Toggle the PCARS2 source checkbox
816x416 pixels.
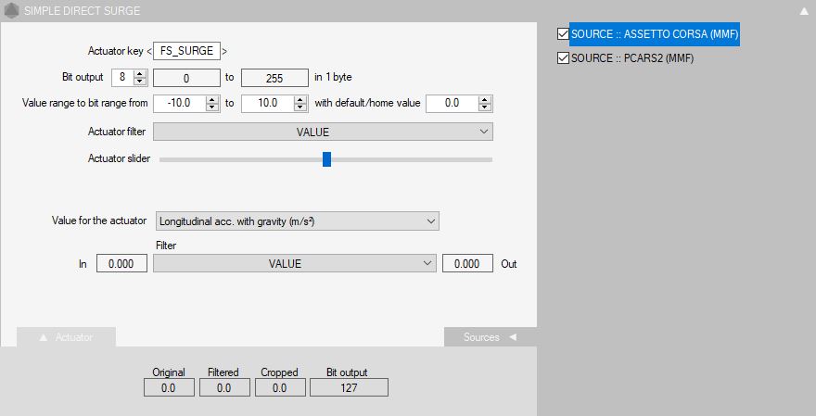click(563, 58)
